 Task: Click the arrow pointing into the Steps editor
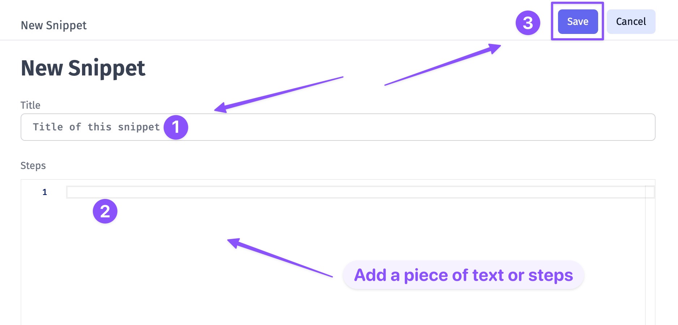(280, 258)
